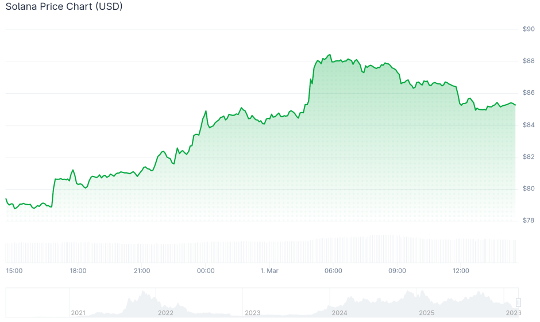Pick the 2024 label in range navigator
Viewport: 540px width, 322px height.
click(x=340, y=313)
